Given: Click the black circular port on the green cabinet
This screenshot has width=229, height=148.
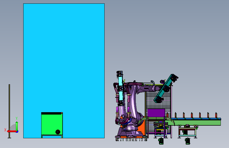Looking at the screenshot, I should click(x=58, y=132).
